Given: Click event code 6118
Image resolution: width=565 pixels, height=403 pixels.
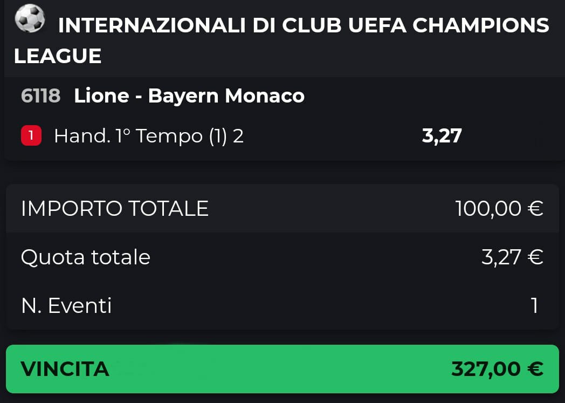Looking at the screenshot, I should click(x=41, y=96).
